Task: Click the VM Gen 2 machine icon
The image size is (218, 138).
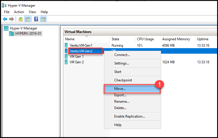Action: 66,62
